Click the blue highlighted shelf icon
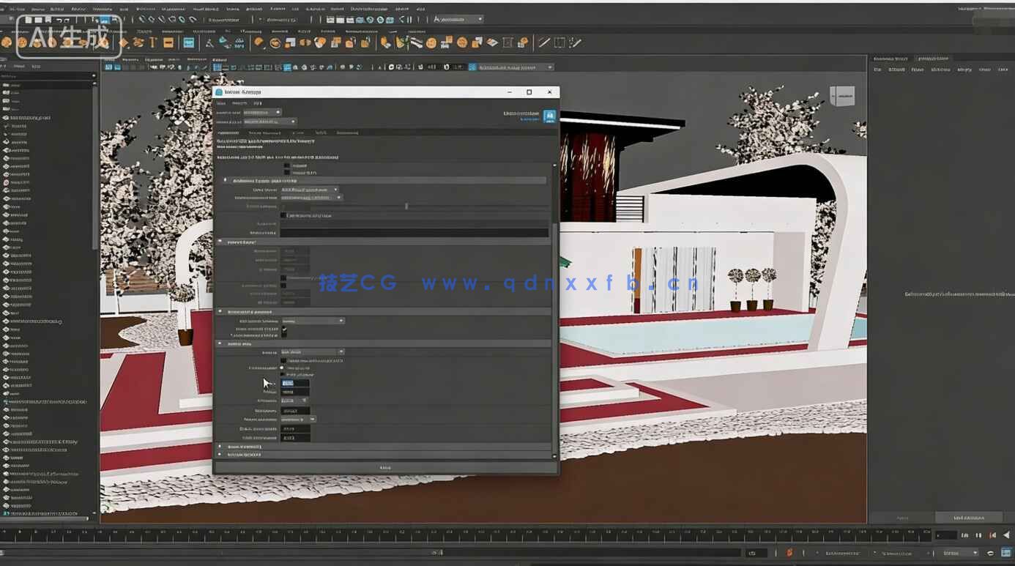 [x=189, y=42]
